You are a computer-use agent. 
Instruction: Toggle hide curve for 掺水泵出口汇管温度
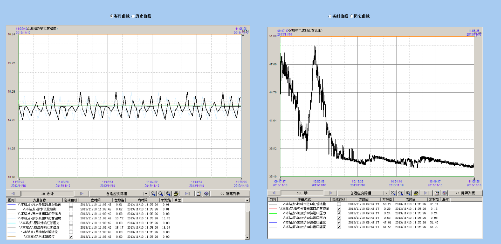point(71,218)
